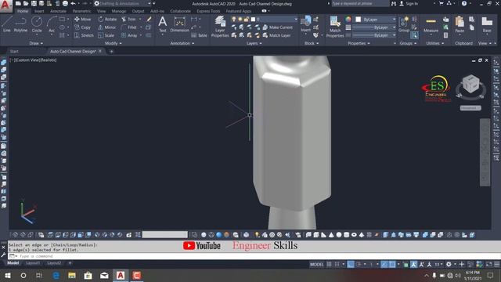Click the Insert block icon
This screenshot has width=501, height=282.
pyautogui.click(x=305, y=24)
